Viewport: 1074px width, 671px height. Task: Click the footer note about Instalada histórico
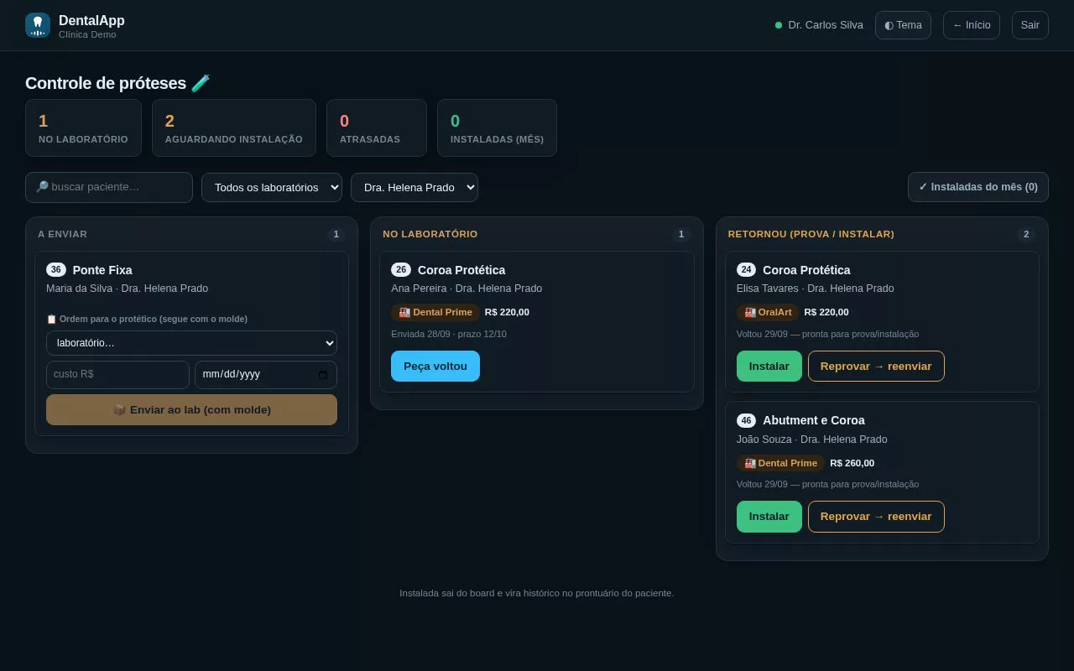click(x=537, y=593)
